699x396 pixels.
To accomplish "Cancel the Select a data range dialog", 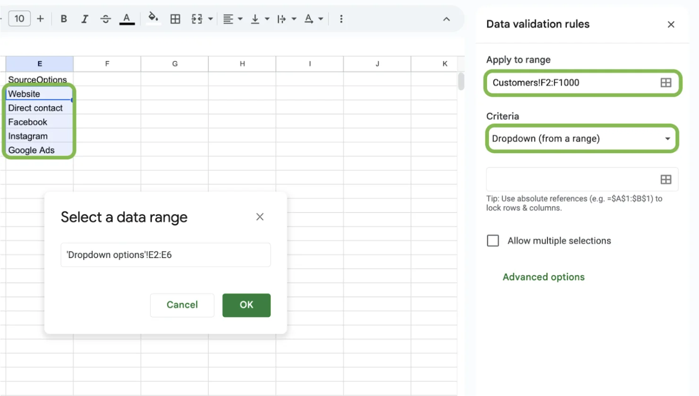I will (182, 305).
